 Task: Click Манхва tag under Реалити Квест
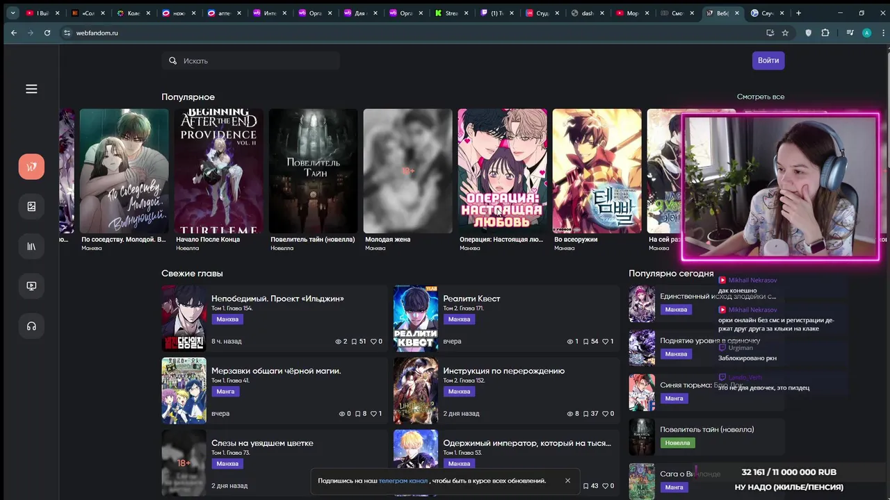(459, 319)
